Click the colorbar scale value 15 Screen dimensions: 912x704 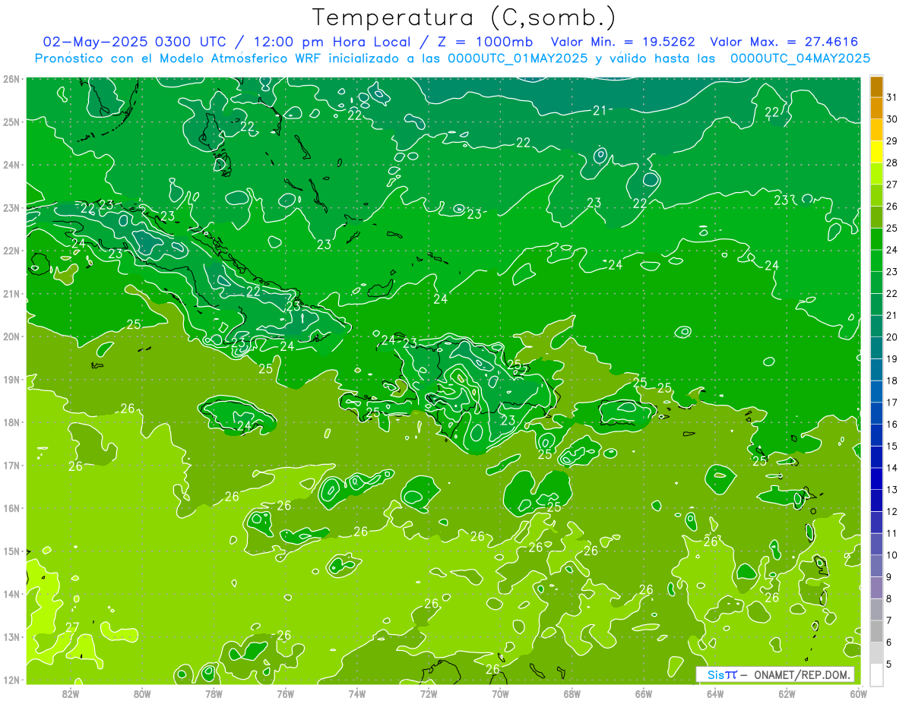[x=892, y=447]
